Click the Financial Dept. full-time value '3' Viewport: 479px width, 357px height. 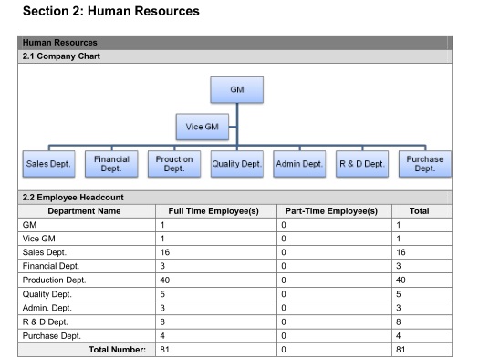click(x=162, y=266)
